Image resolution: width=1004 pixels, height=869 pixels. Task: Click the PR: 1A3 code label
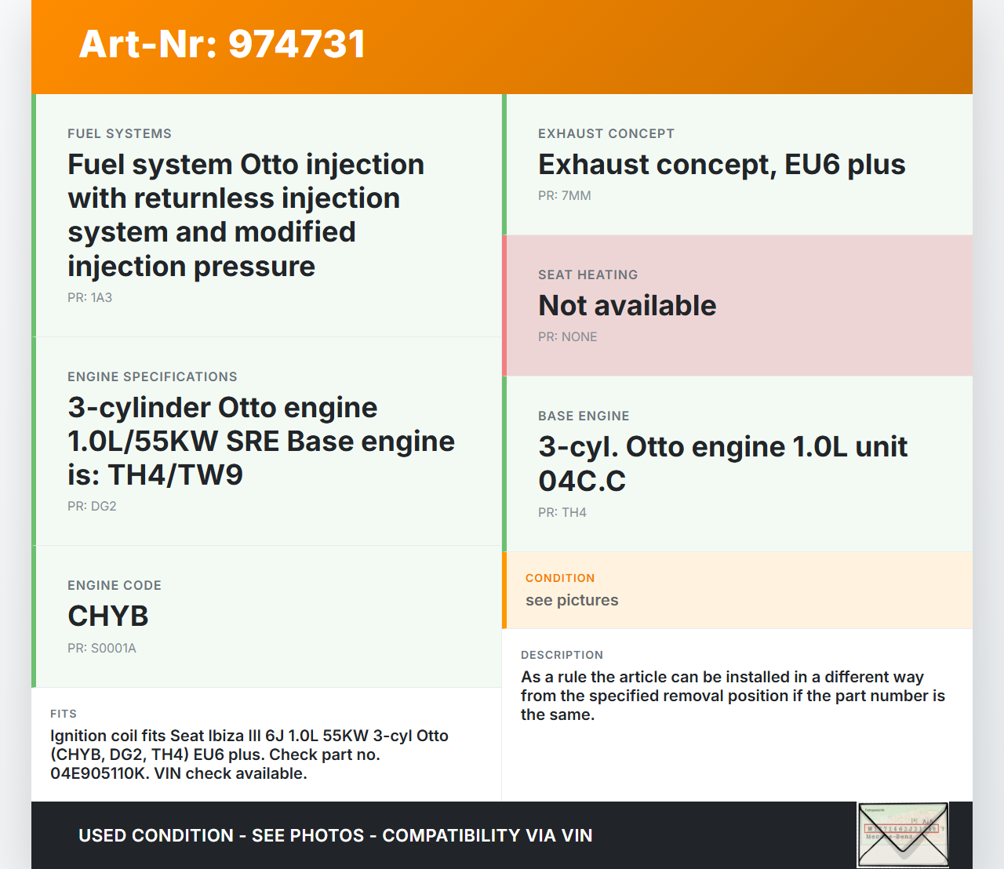pos(89,298)
